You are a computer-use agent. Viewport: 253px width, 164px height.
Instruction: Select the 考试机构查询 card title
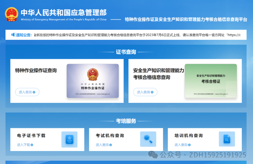(110, 135)
